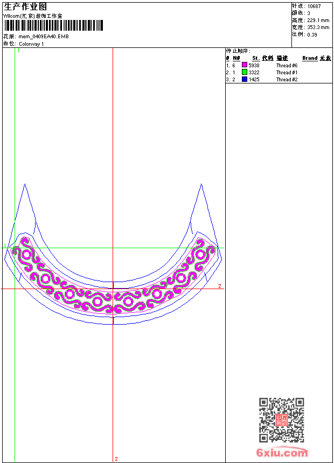
Task: Click the 'Brand' column header
Action: click(x=310, y=58)
